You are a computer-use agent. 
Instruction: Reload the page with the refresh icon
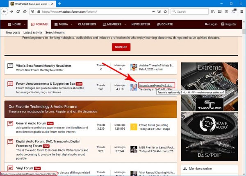(x=18, y=11)
